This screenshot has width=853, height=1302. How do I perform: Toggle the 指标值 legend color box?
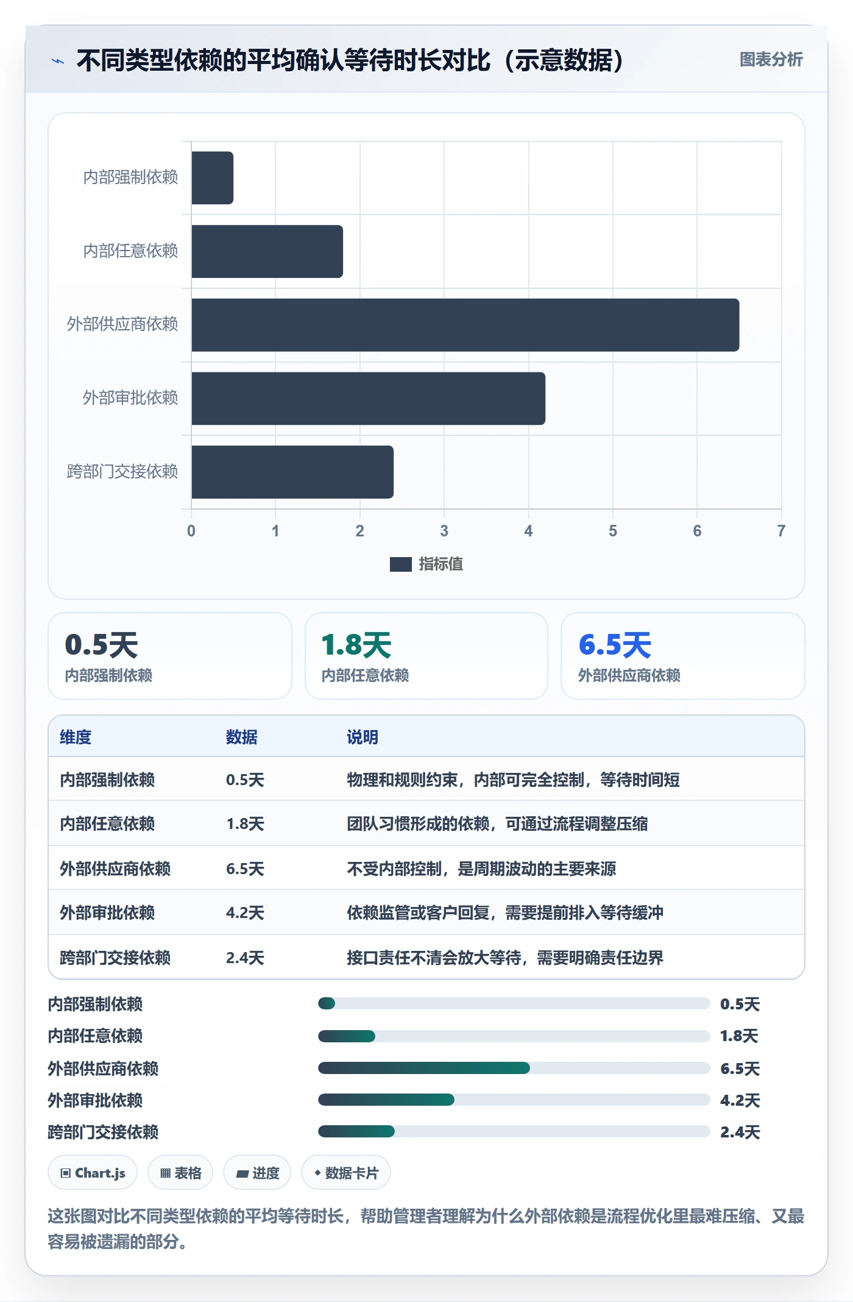400,564
